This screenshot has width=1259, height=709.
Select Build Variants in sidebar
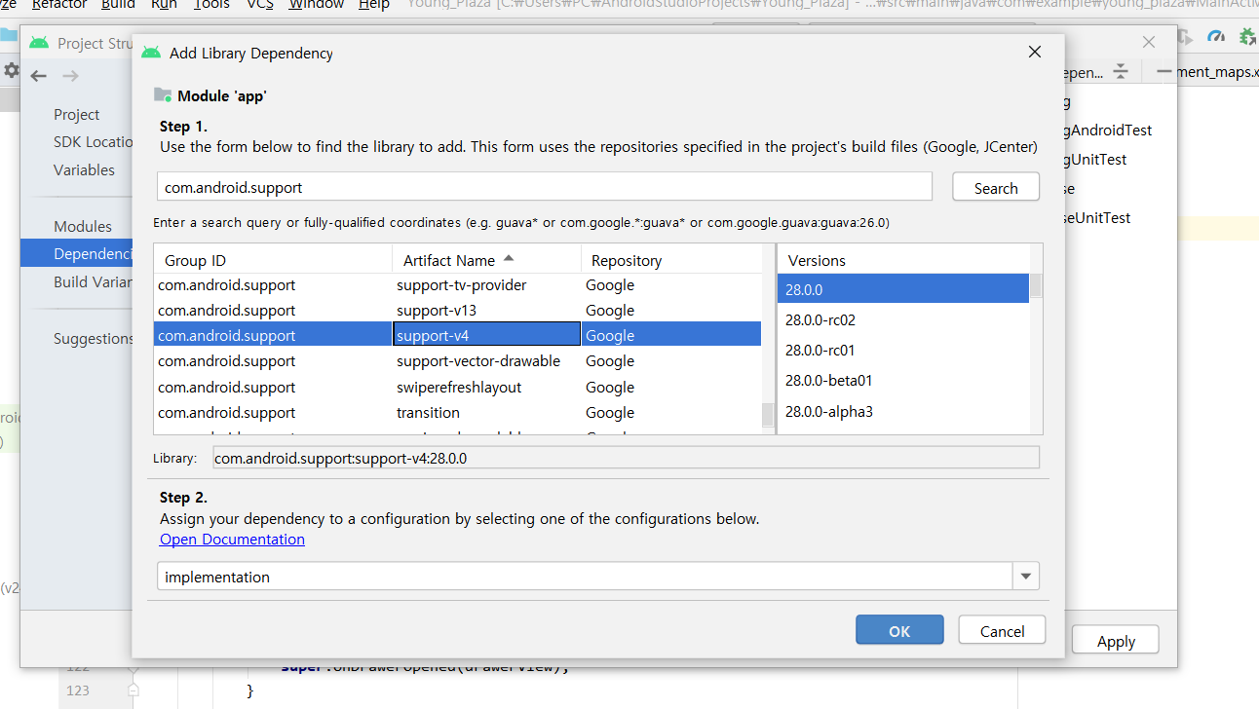pos(93,281)
